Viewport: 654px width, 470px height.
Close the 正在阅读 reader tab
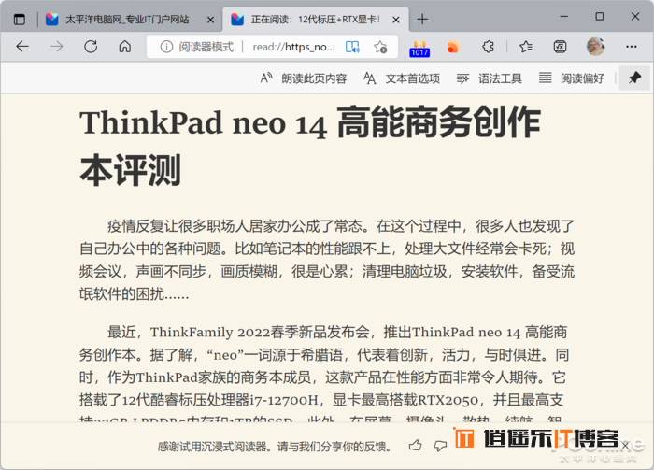(396, 20)
